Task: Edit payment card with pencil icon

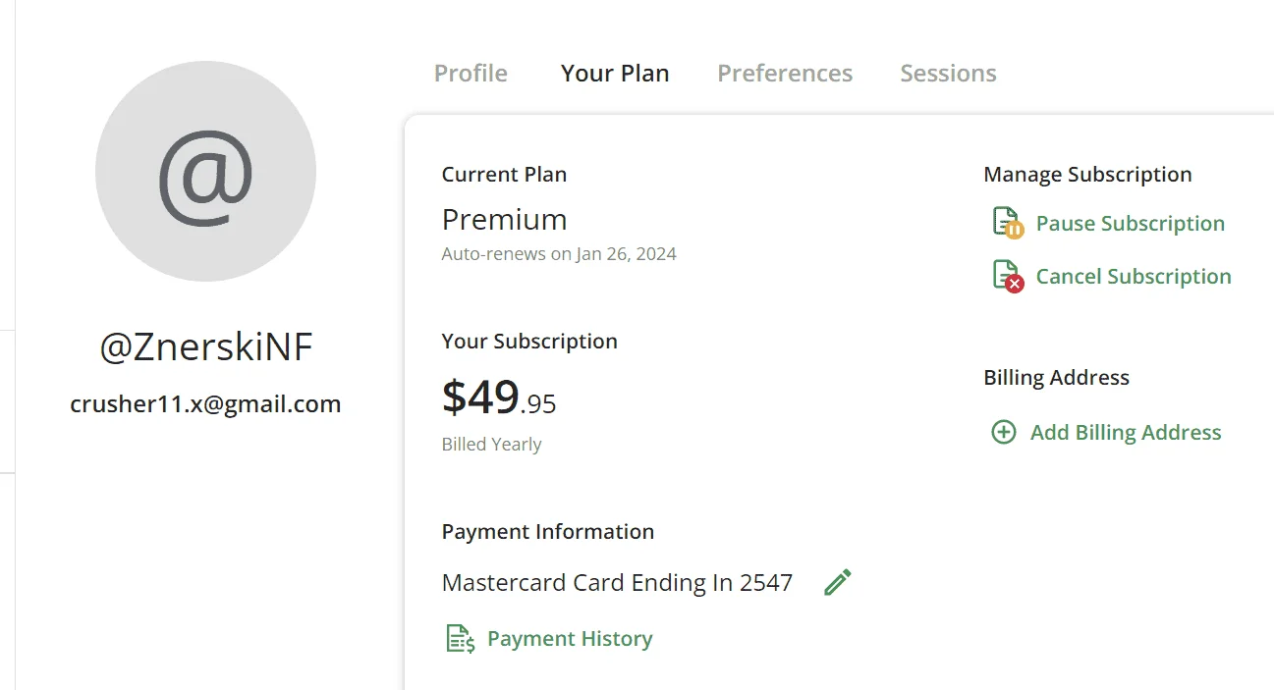Action: tap(838, 582)
